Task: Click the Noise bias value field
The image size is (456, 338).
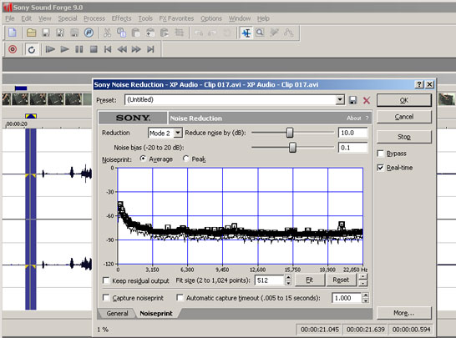Action: pos(352,148)
